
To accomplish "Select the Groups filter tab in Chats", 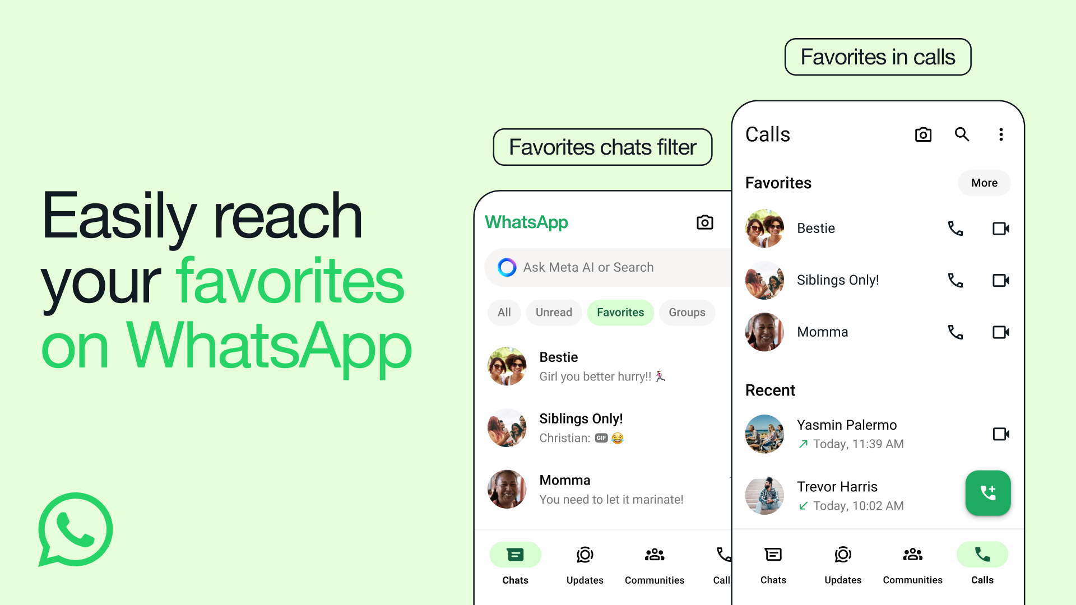I will [687, 311].
